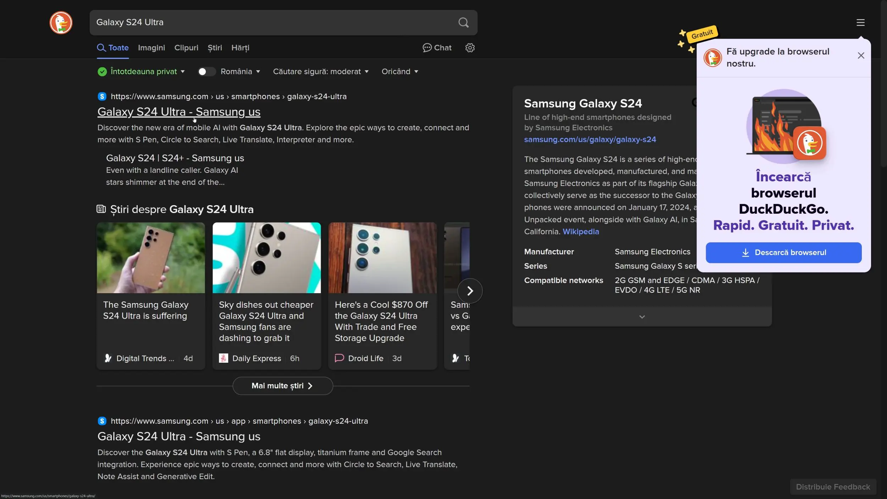Open the $870 Off Galaxy S24 Ultra thumbnail
The height and width of the screenshot is (499, 887).
[x=382, y=258]
